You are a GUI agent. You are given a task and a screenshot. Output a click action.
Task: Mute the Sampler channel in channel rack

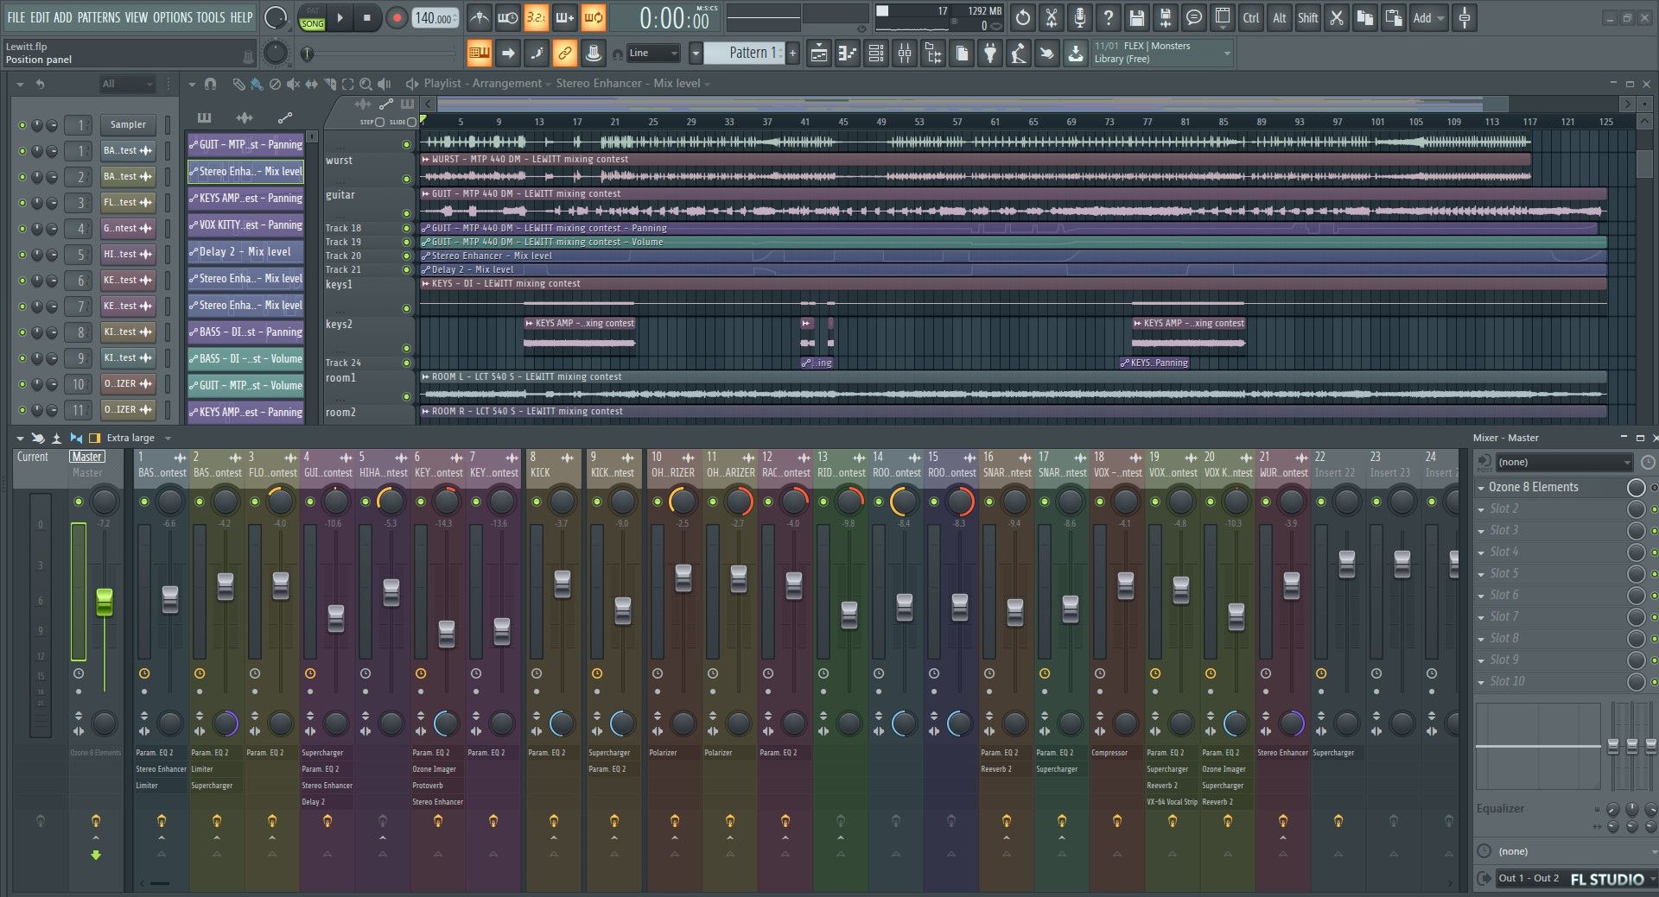[22, 125]
